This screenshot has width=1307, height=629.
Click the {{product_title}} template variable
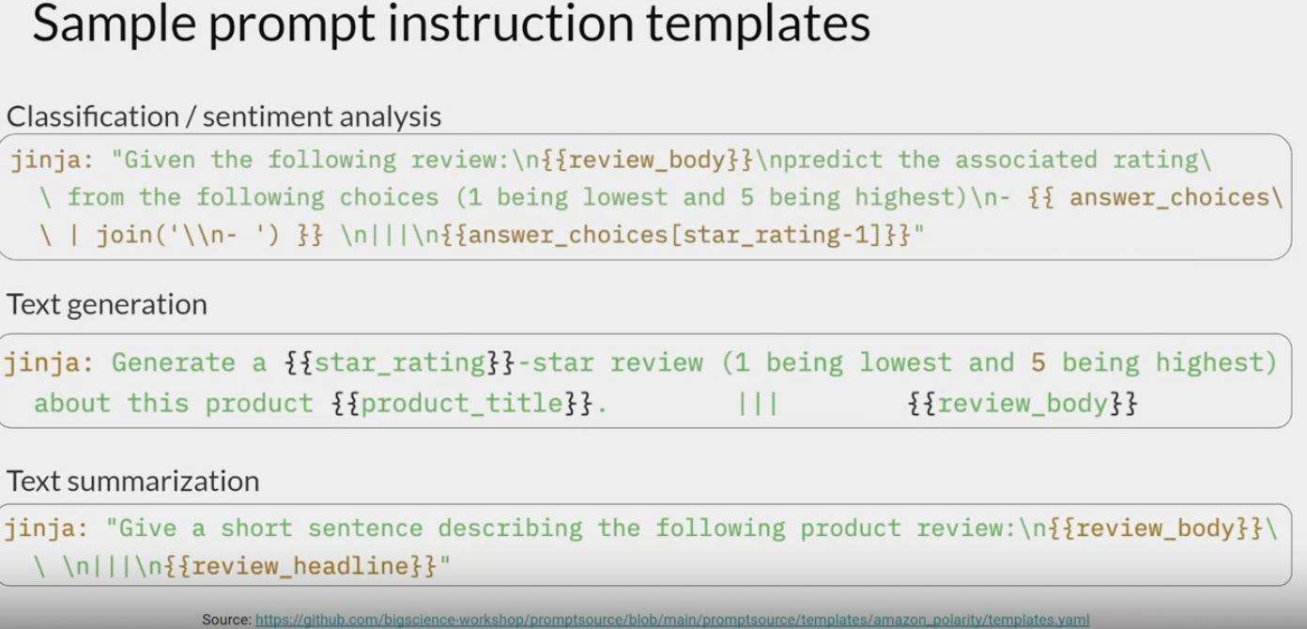tap(463, 404)
